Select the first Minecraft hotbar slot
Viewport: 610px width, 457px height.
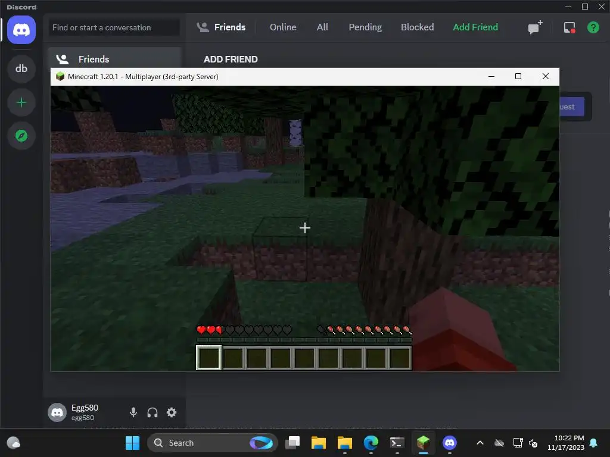coord(209,358)
